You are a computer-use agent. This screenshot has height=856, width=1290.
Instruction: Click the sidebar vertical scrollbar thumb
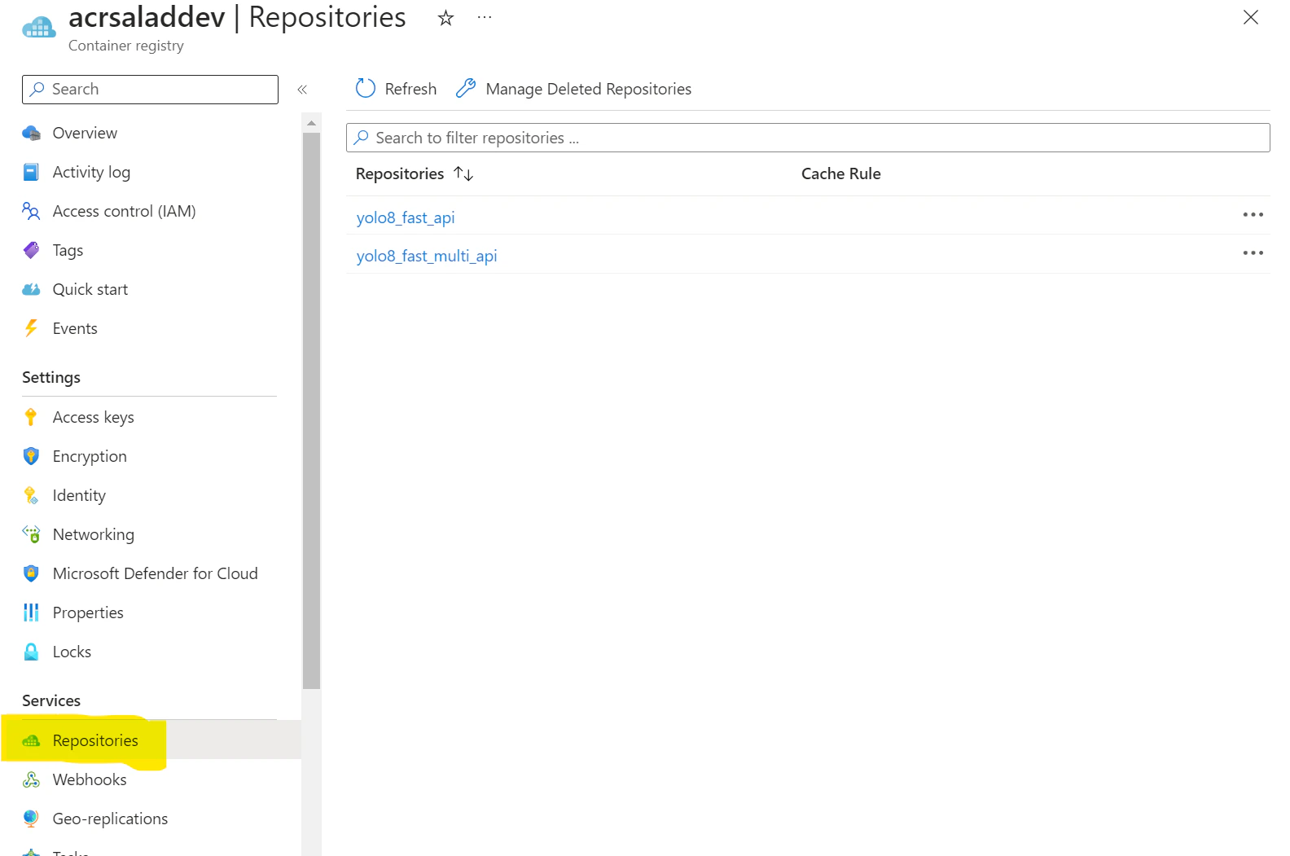pyautogui.click(x=311, y=411)
